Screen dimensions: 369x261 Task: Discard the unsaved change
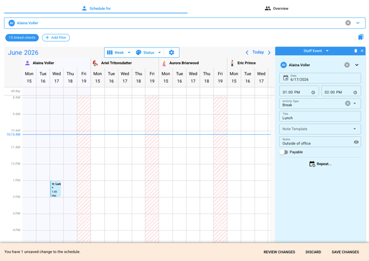[x=313, y=252]
